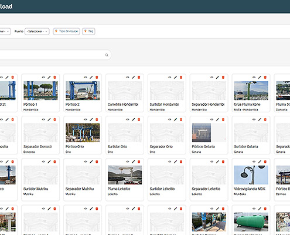View the Separador Donosti card with the eye icon
Image resolution: width=290 pixels, height=235 pixels.
43,119
